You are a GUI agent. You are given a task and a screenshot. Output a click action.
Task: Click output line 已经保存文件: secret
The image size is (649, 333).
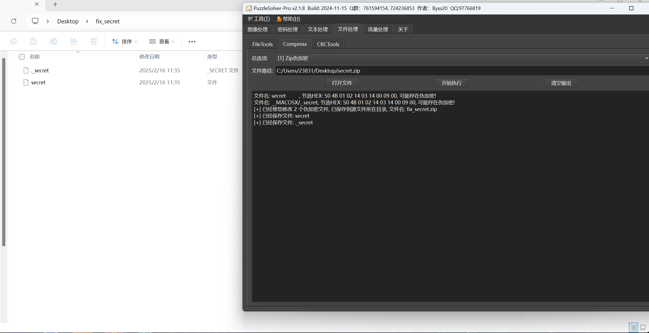click(282, 116)
